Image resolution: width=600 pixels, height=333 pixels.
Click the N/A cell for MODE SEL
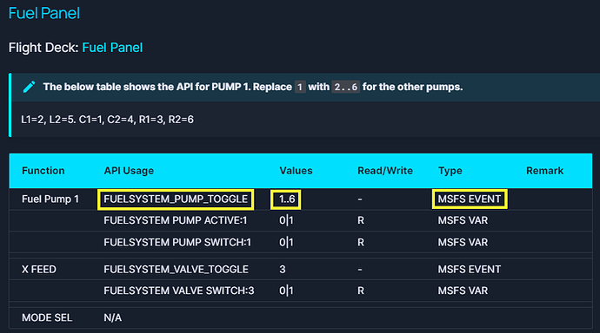point(112,317)
